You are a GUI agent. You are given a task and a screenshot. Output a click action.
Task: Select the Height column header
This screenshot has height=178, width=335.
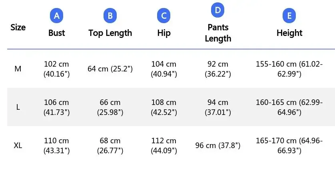click(289, 33)
